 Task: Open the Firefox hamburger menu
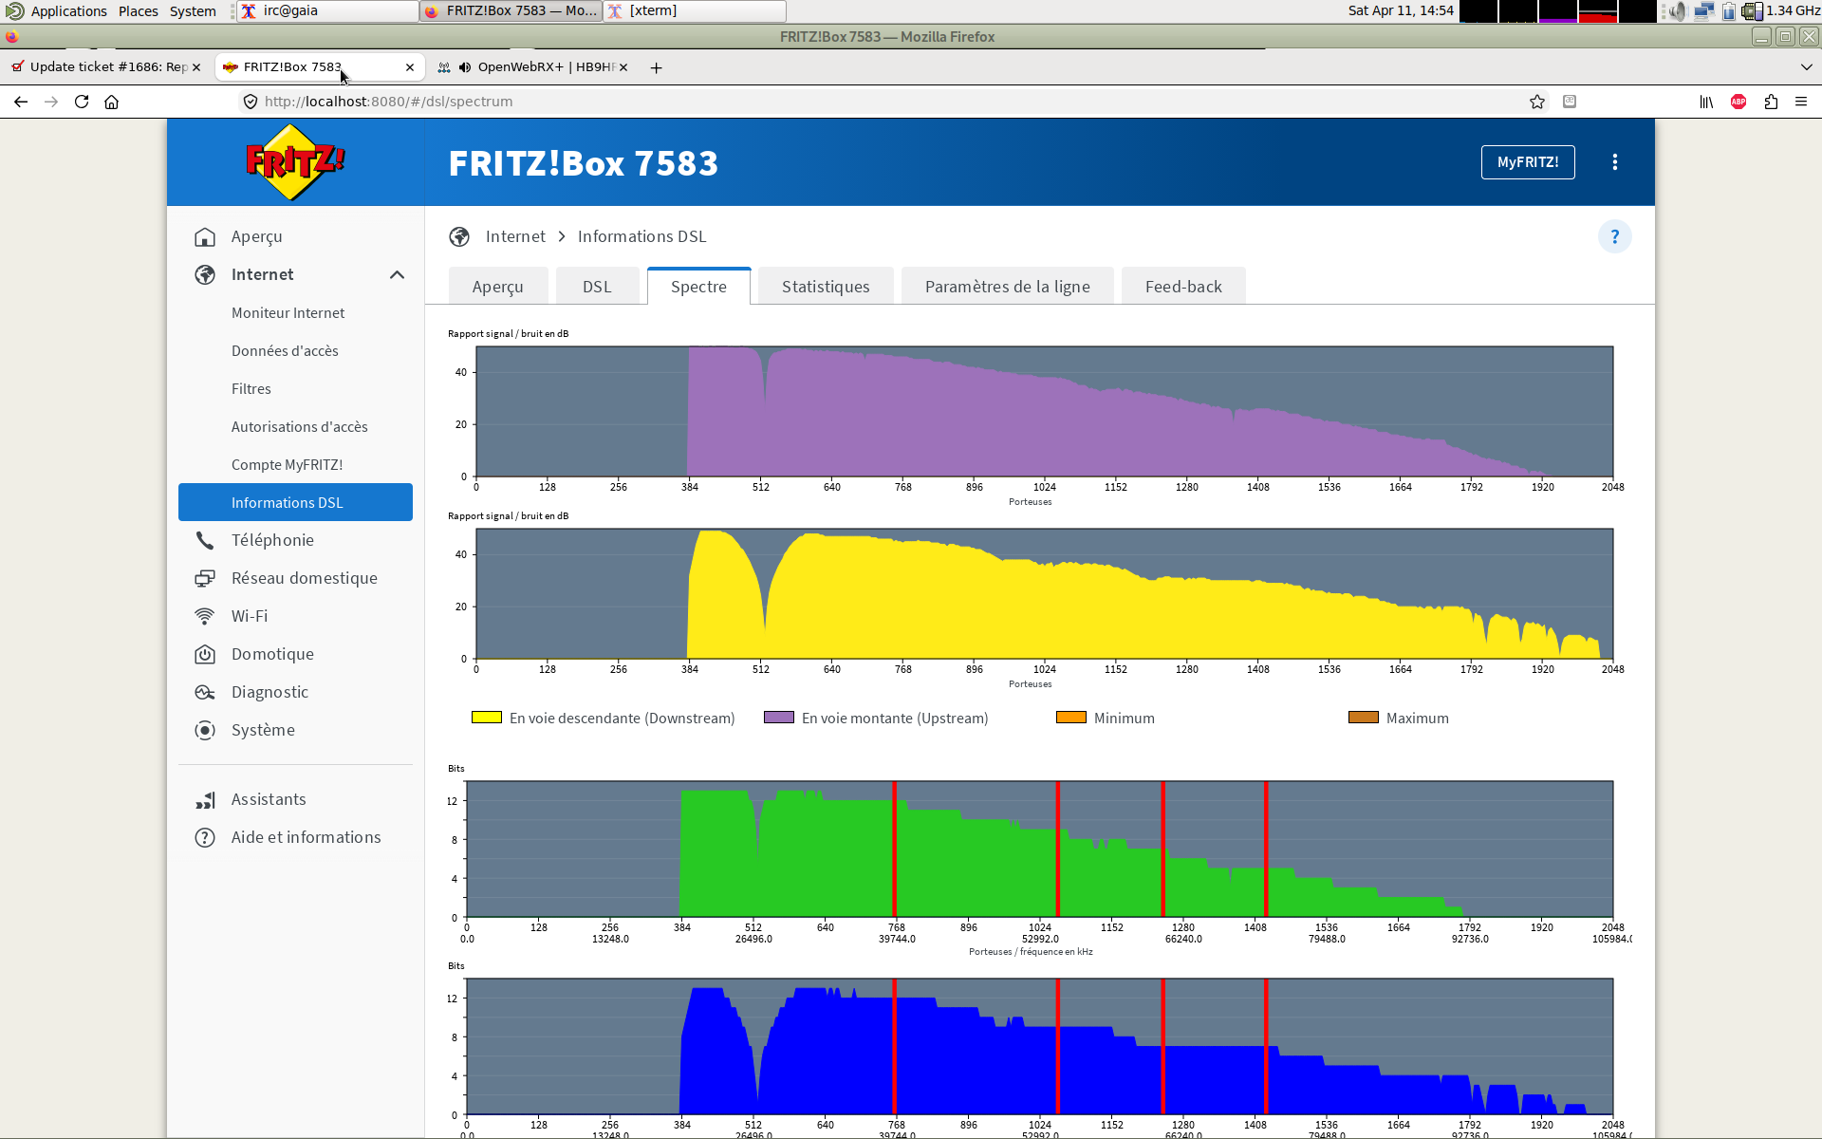1801,102
